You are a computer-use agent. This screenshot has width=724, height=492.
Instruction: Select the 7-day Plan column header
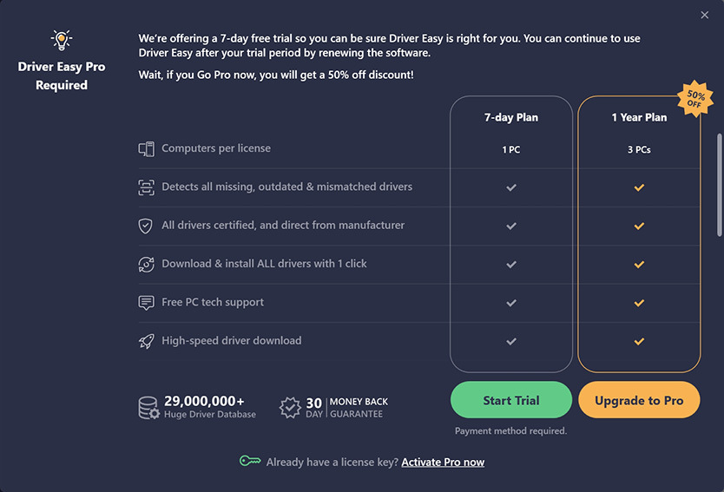click(511, 117)
